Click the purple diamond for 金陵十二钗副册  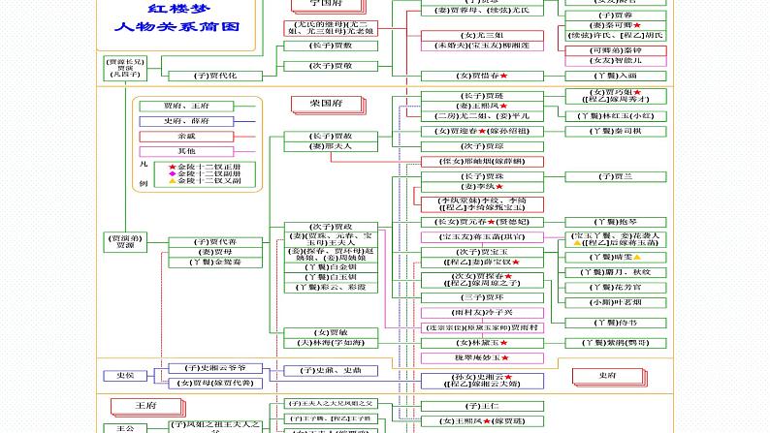[x=173, y=174]
